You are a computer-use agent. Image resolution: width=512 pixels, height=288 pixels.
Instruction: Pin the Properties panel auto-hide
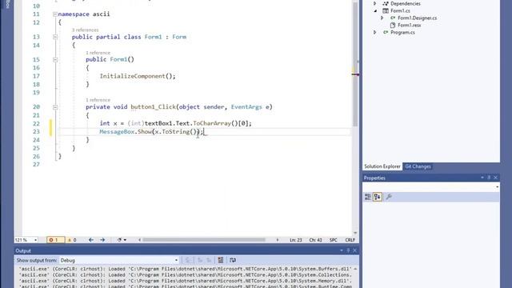point(489,178)
